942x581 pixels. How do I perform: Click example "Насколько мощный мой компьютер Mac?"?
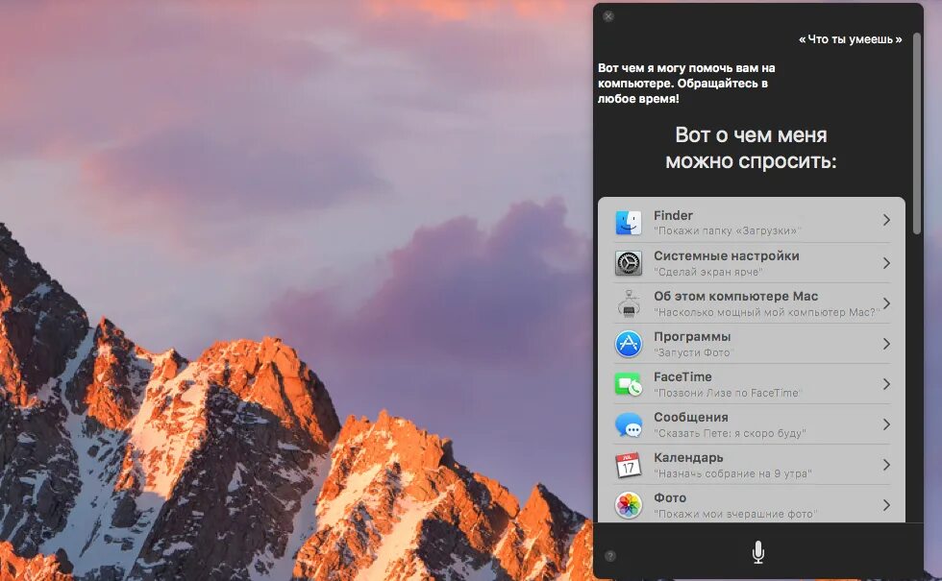click(x=767, y=312)
